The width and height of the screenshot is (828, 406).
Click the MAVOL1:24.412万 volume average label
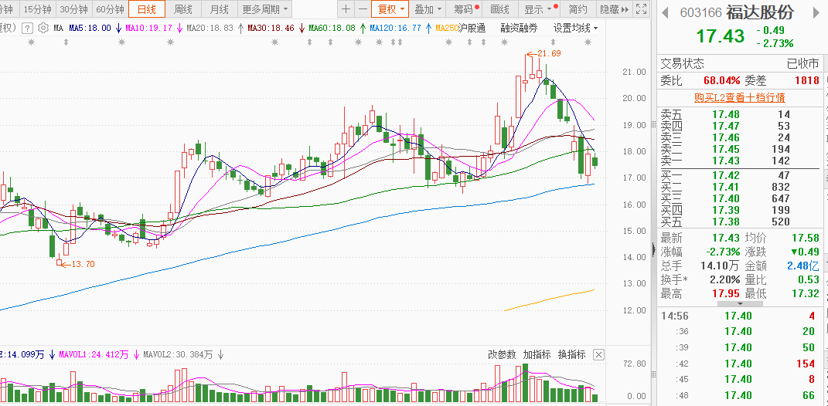click(94, 355)
